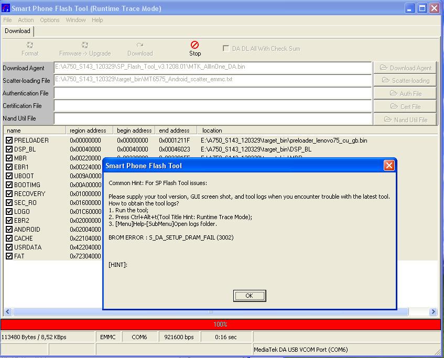Viewport: 444px width, 358px height.
Task: Click the horizontal scrollbar left arrow
Action: pos(8,311)
